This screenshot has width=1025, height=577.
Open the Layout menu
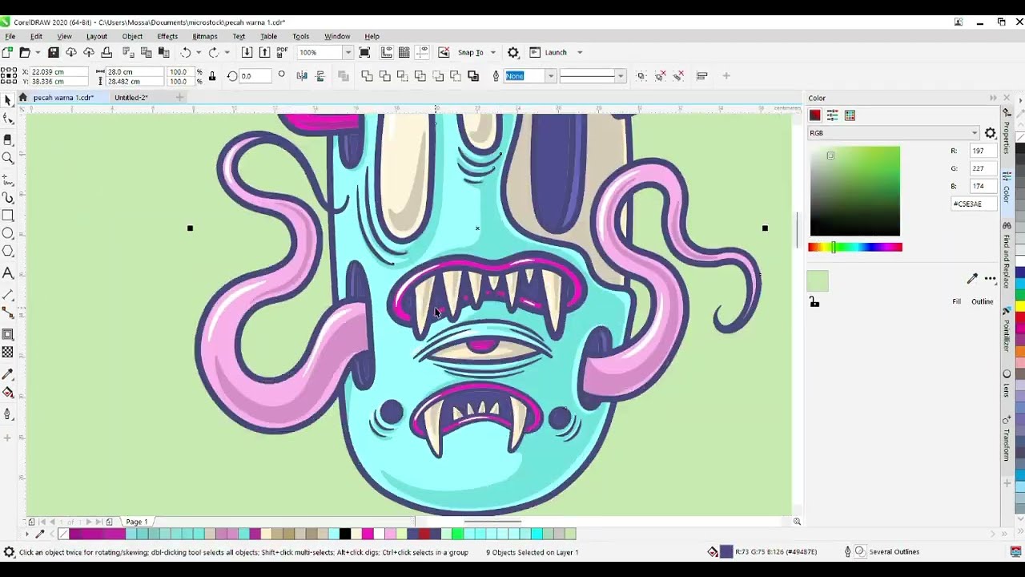(96, 36)
